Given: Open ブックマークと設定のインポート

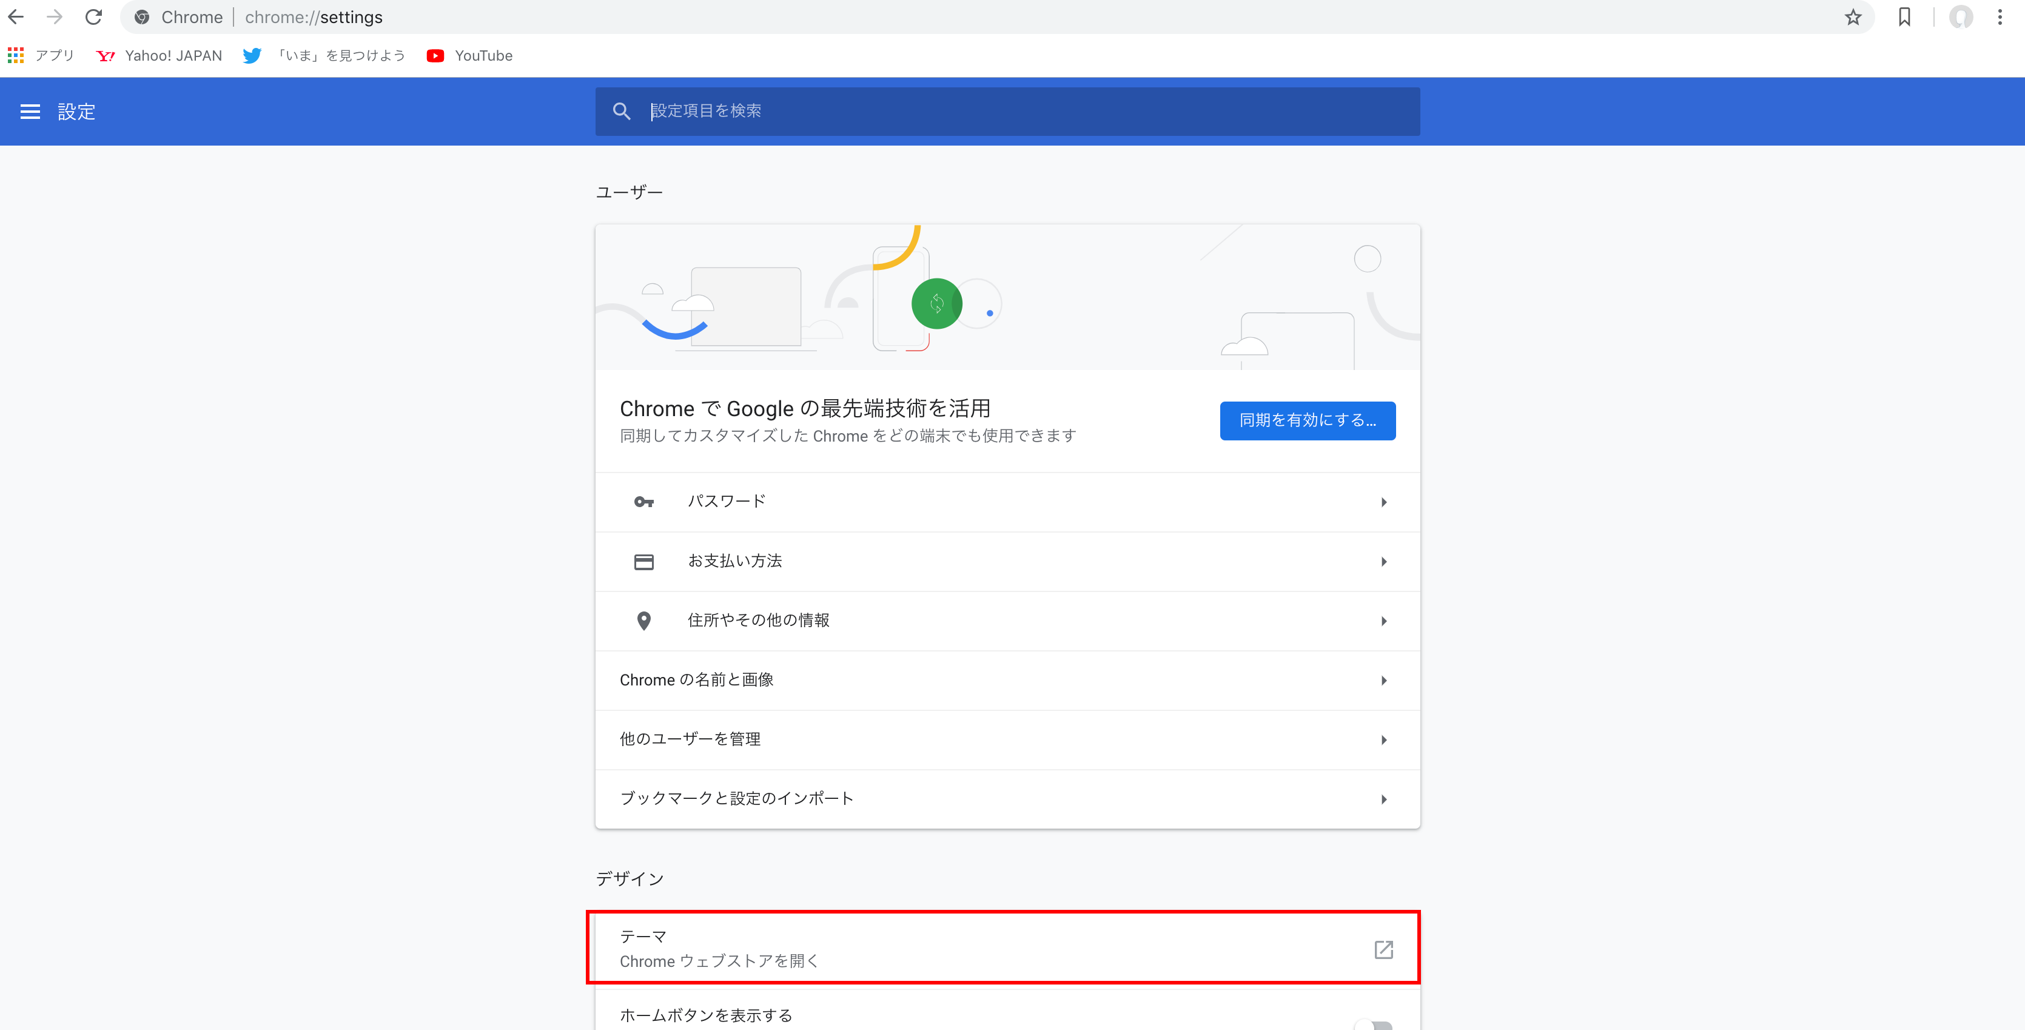Looking at the screenshot, I should point(1007,799).
